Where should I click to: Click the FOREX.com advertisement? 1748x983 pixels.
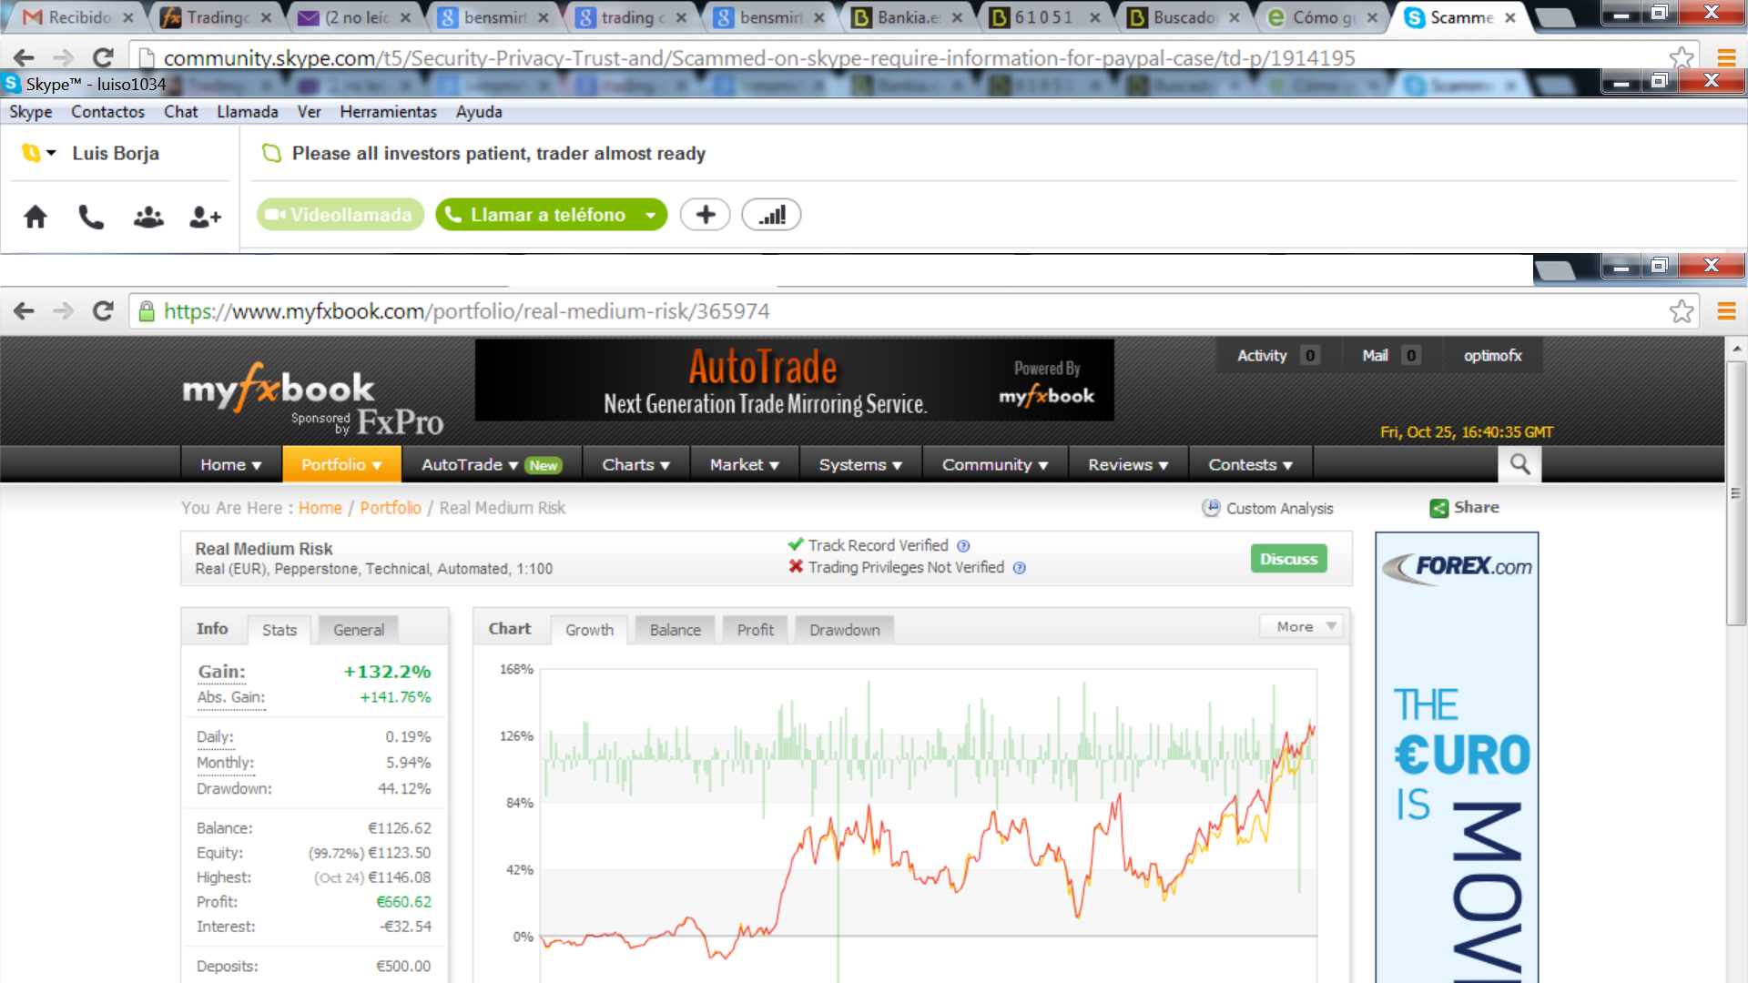[1457, 757]
